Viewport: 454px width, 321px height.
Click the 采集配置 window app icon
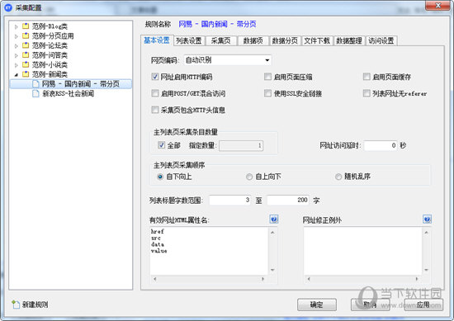pyautogui.click(x=8, y=7)
